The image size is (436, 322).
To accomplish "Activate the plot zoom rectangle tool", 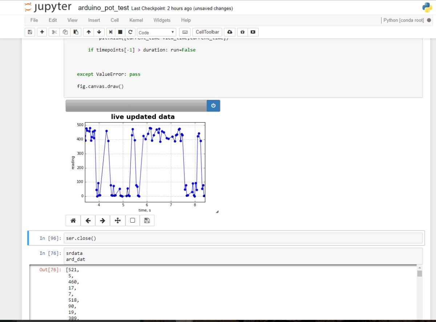I will pos(132,220).
